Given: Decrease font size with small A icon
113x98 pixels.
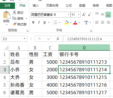Looking at the screenshot, I should [90, 15].
